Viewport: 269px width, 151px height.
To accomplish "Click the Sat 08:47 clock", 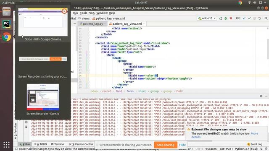I will pos(141,3).
